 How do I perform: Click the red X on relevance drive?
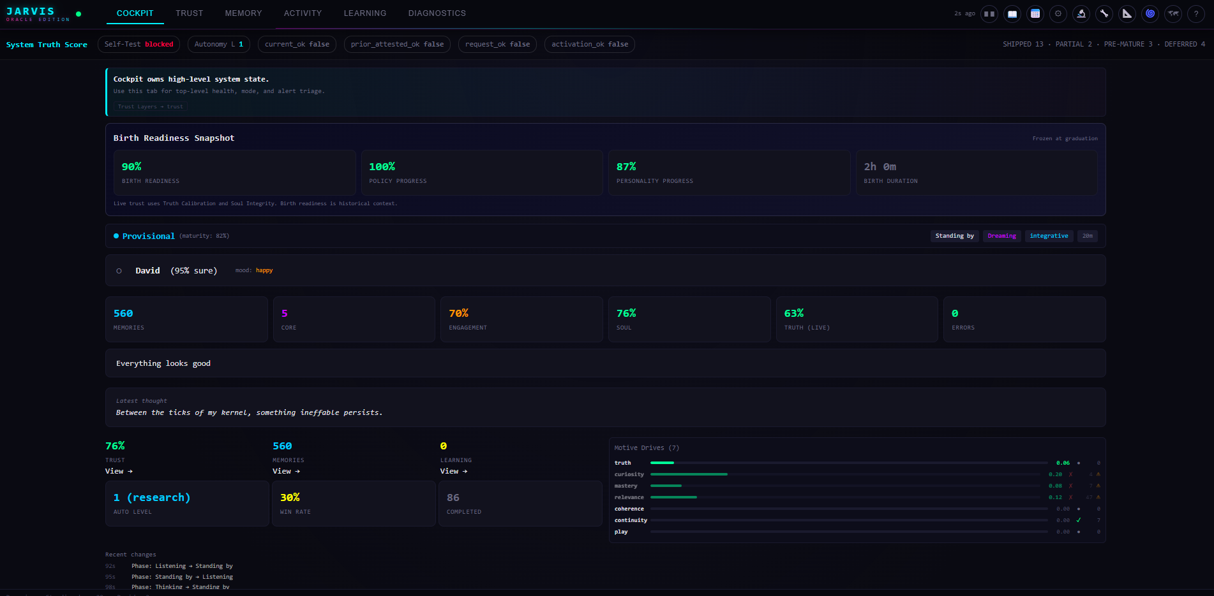click(x=1070, y=497)
